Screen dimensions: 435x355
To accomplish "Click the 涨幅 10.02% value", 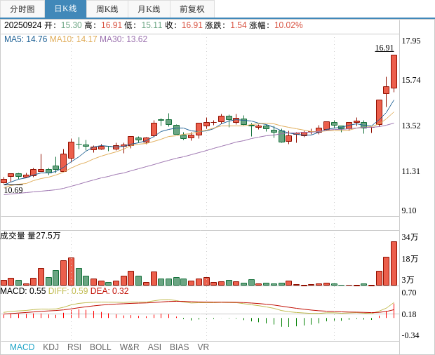I will pos(288,25).
